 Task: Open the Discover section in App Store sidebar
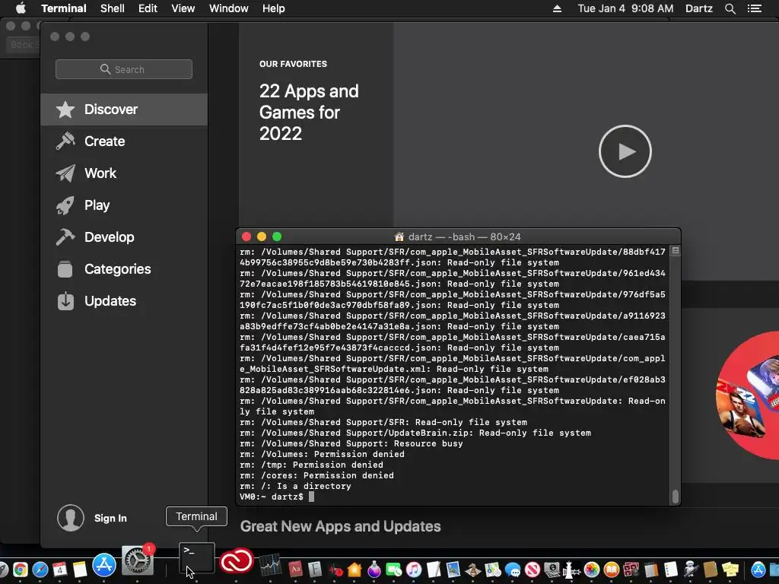[x=124, y=109]
